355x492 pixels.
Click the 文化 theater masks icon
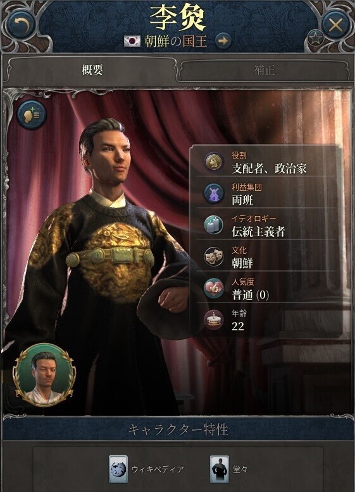click(213, 256)
